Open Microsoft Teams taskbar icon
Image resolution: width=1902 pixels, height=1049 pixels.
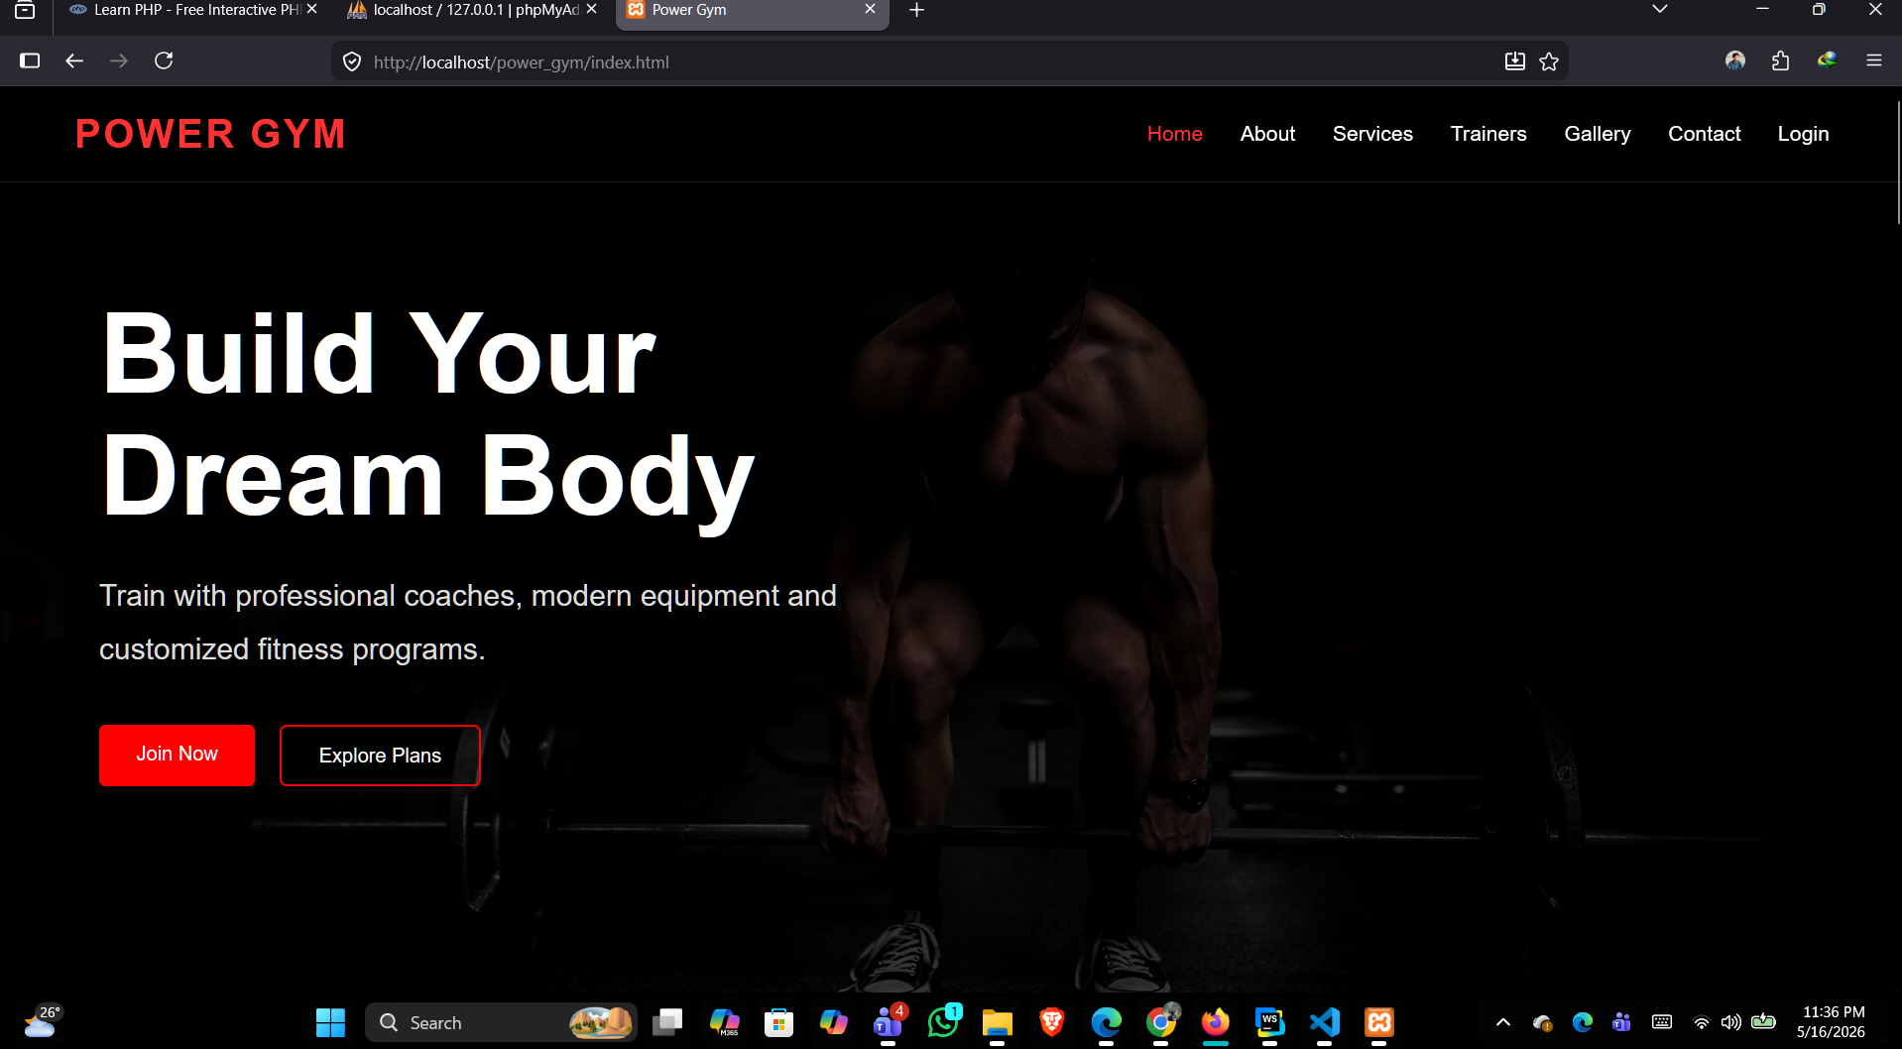tap(889, 1022)
